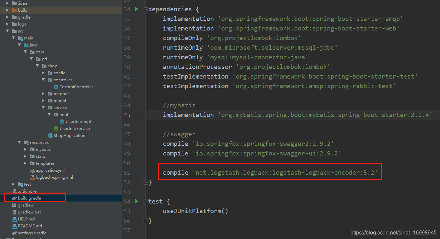This screenshot has width=440, height=239.
Task: Open gradlew script file
Action: [26, 205]
